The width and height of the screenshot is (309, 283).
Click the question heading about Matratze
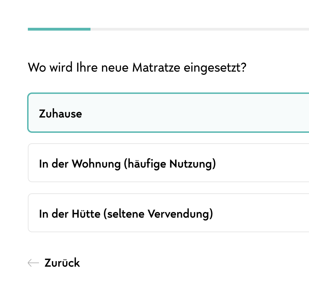point(137,67)
